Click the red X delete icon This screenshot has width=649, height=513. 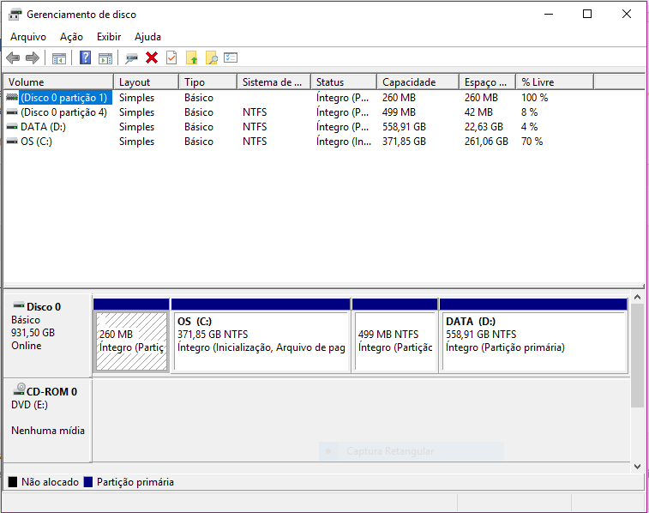click(152, 57)
